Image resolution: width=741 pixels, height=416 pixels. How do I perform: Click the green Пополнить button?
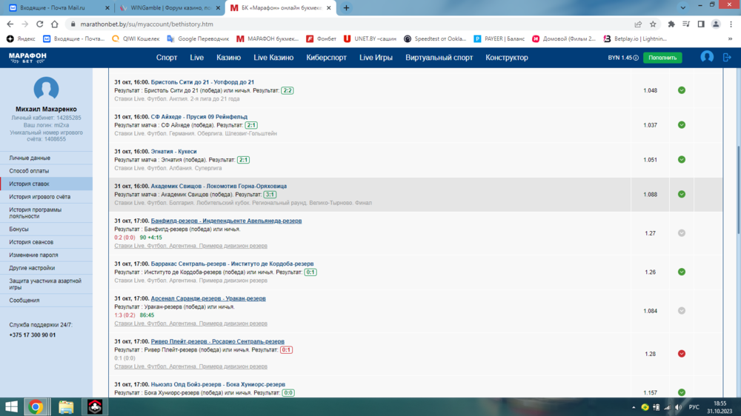[662, 58]
